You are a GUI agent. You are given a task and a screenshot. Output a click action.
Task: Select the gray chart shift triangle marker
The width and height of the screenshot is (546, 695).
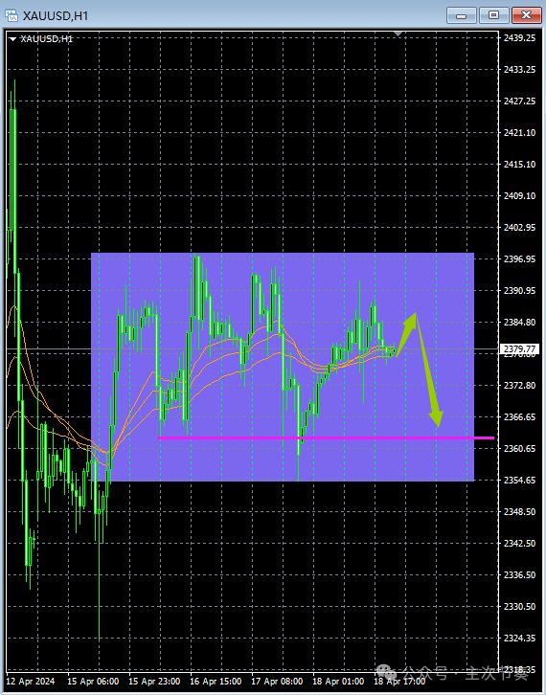tap(398, 34)
